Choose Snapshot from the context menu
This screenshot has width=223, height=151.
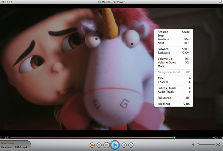174,104
